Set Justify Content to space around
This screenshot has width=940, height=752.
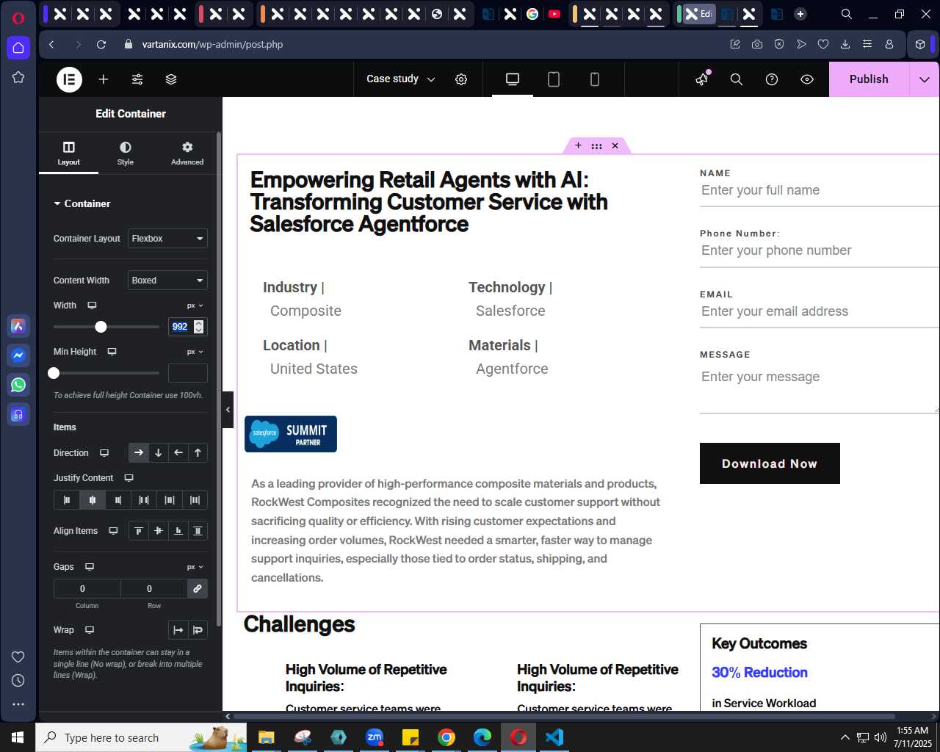click(170, 500)
